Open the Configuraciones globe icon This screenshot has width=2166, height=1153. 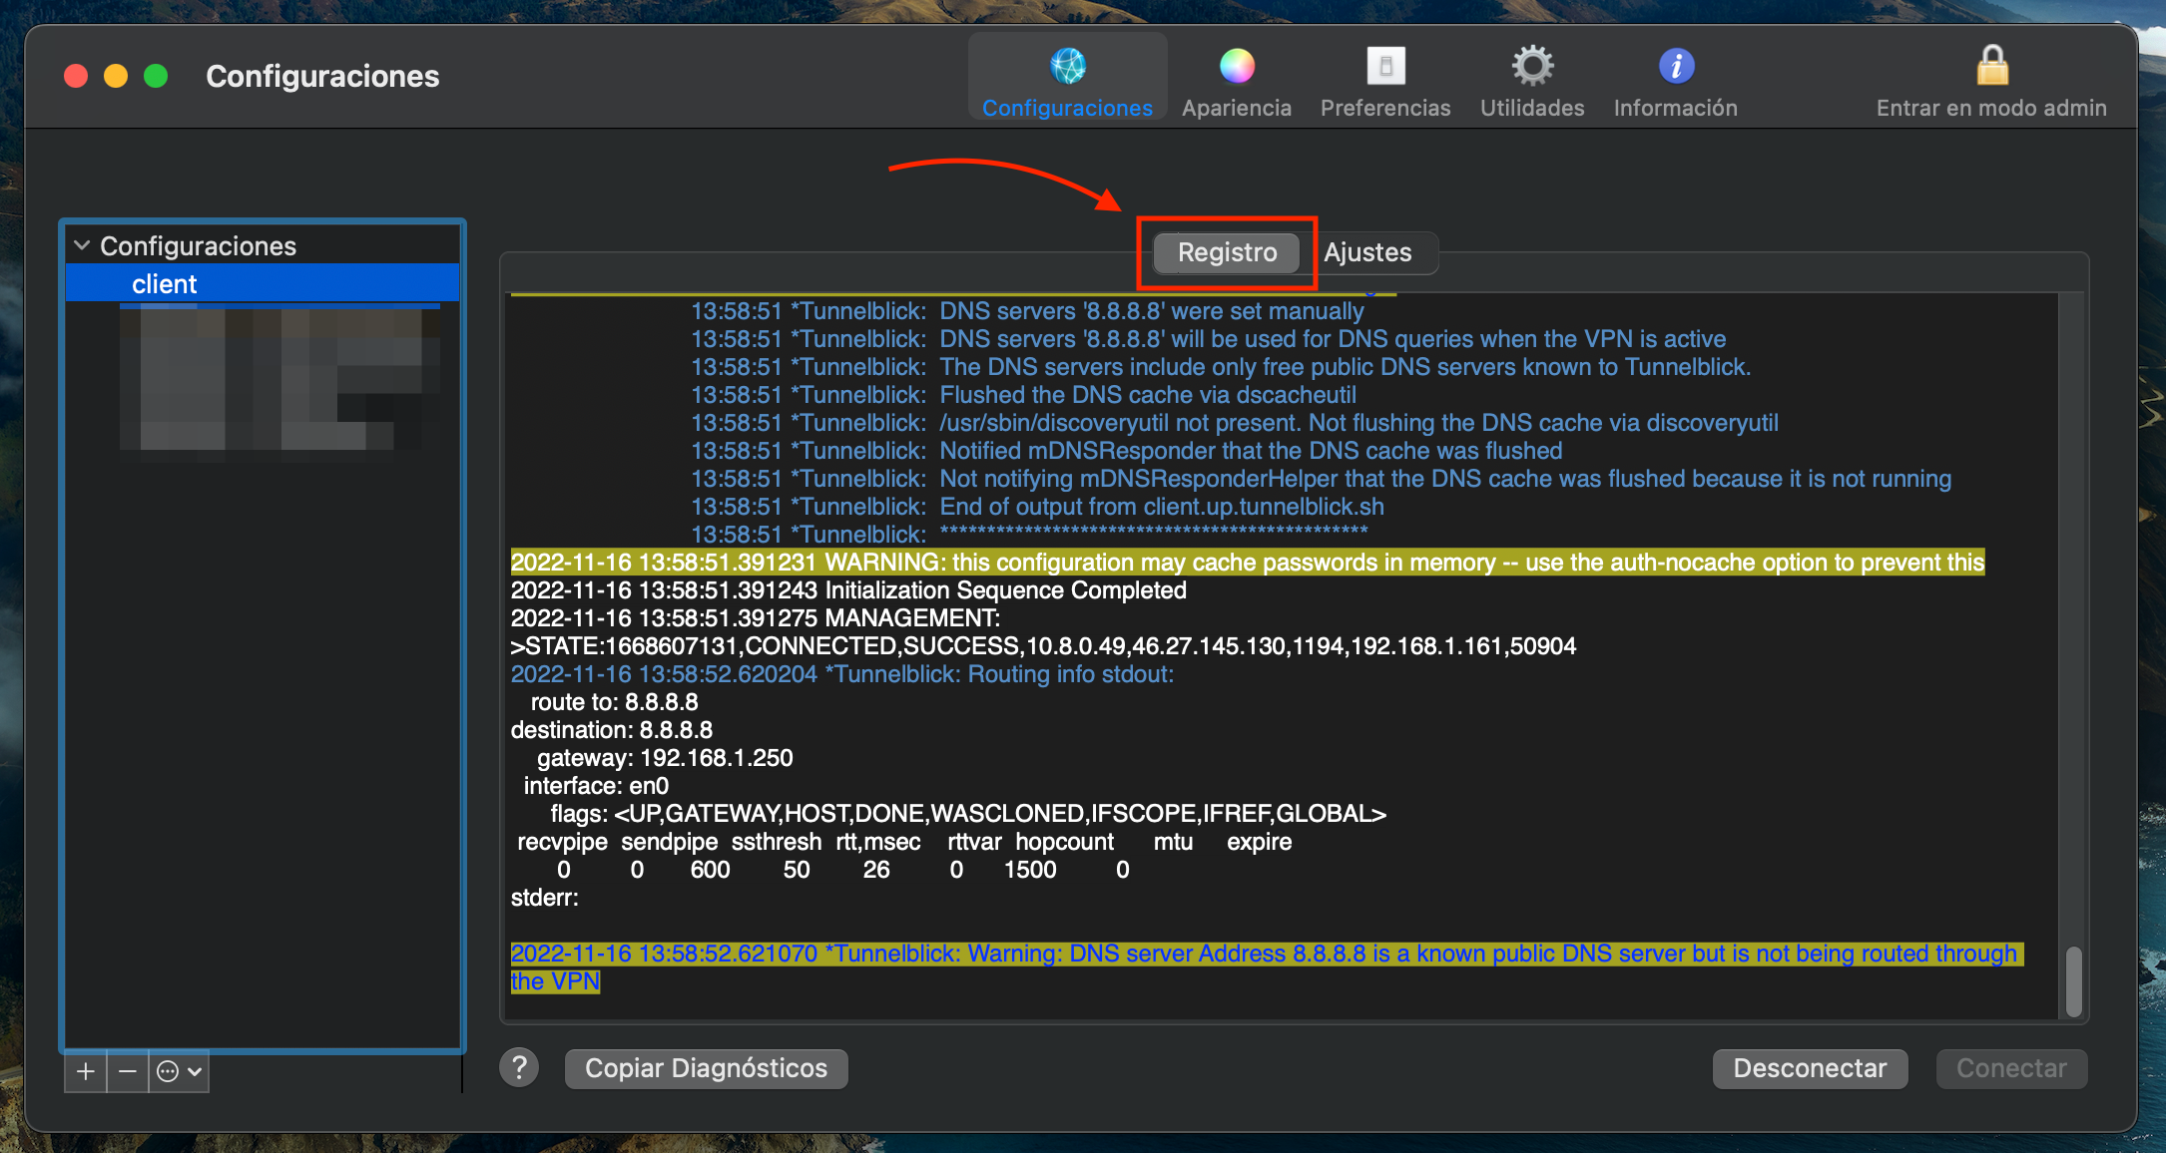point(1067,67)
